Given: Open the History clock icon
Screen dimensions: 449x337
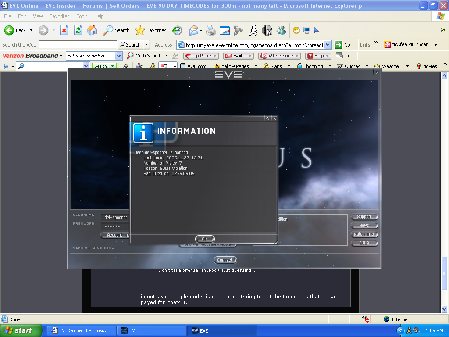Looking at the screenshot, I should (x=177, y=30).
